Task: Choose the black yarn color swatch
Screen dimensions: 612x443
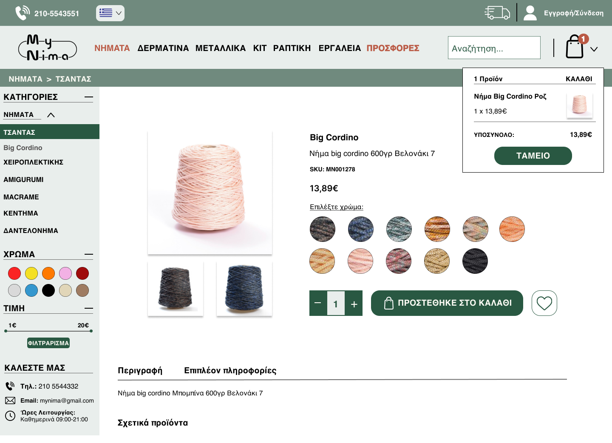Action: [475, 261]
